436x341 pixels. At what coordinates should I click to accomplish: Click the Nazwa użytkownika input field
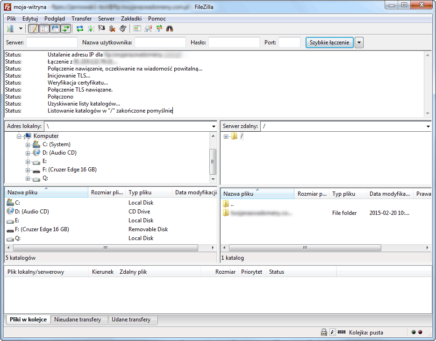click(x=160, y=43)
